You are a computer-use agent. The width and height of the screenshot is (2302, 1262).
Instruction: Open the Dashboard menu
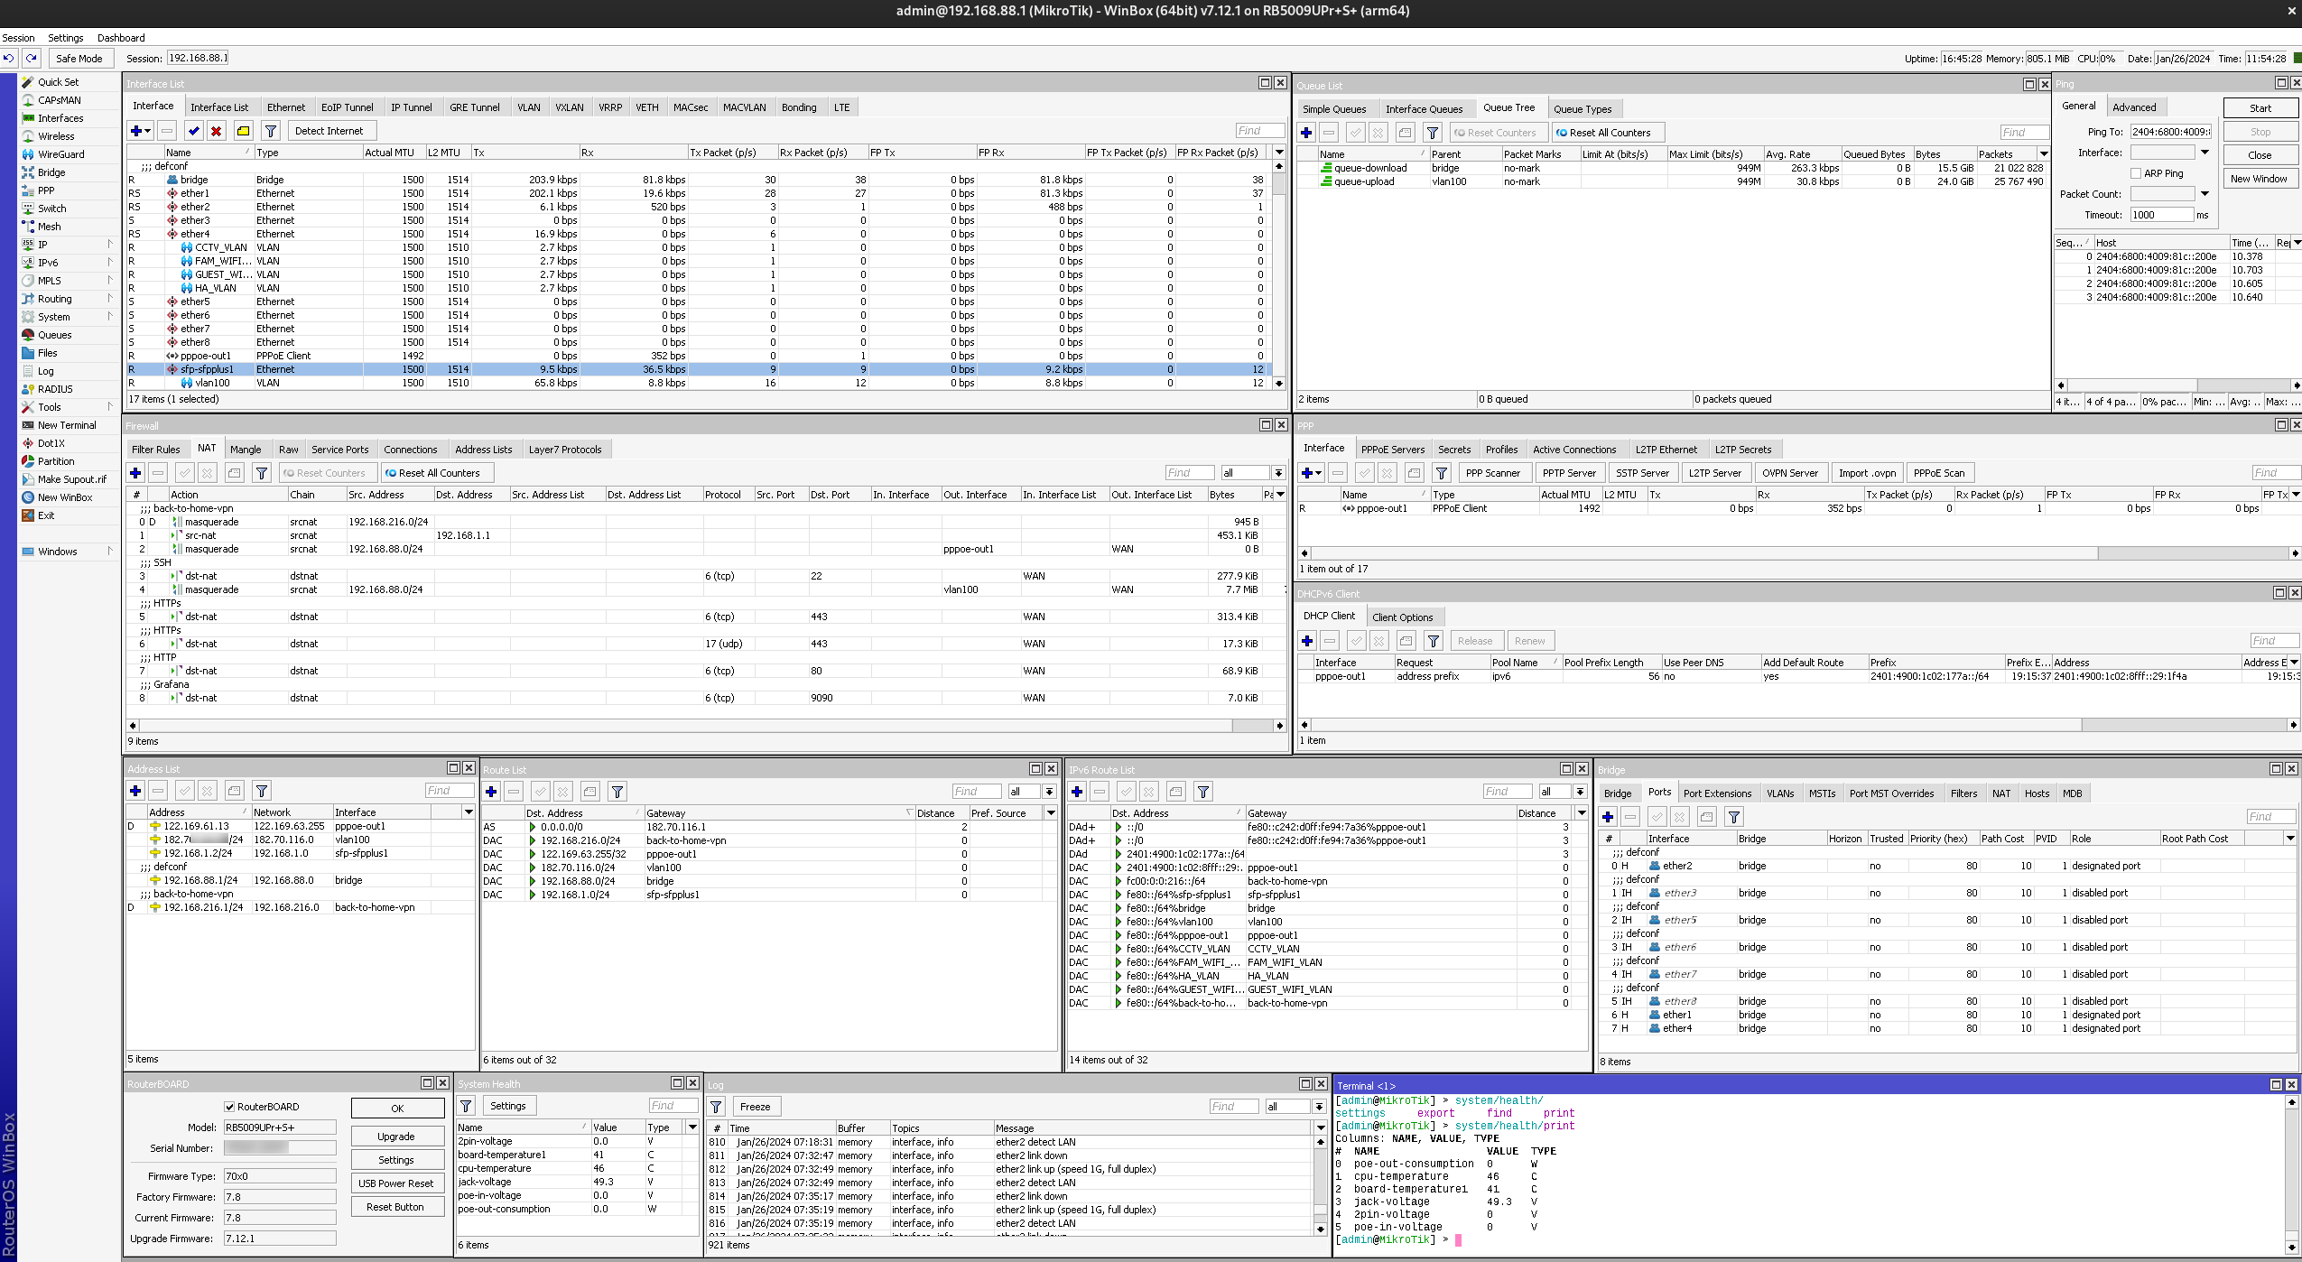pyautogui.click(x=121, y=38)
